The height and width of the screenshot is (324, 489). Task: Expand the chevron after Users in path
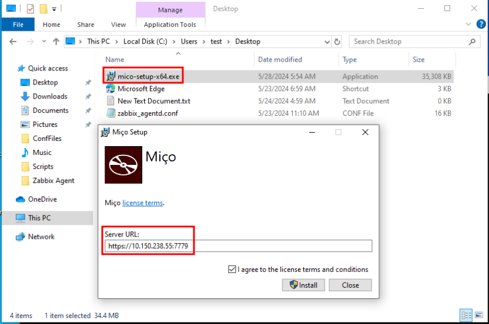pos(204,42)
